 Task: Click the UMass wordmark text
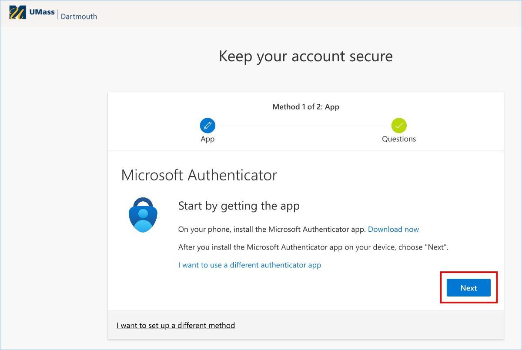click(x=42, y=12)
